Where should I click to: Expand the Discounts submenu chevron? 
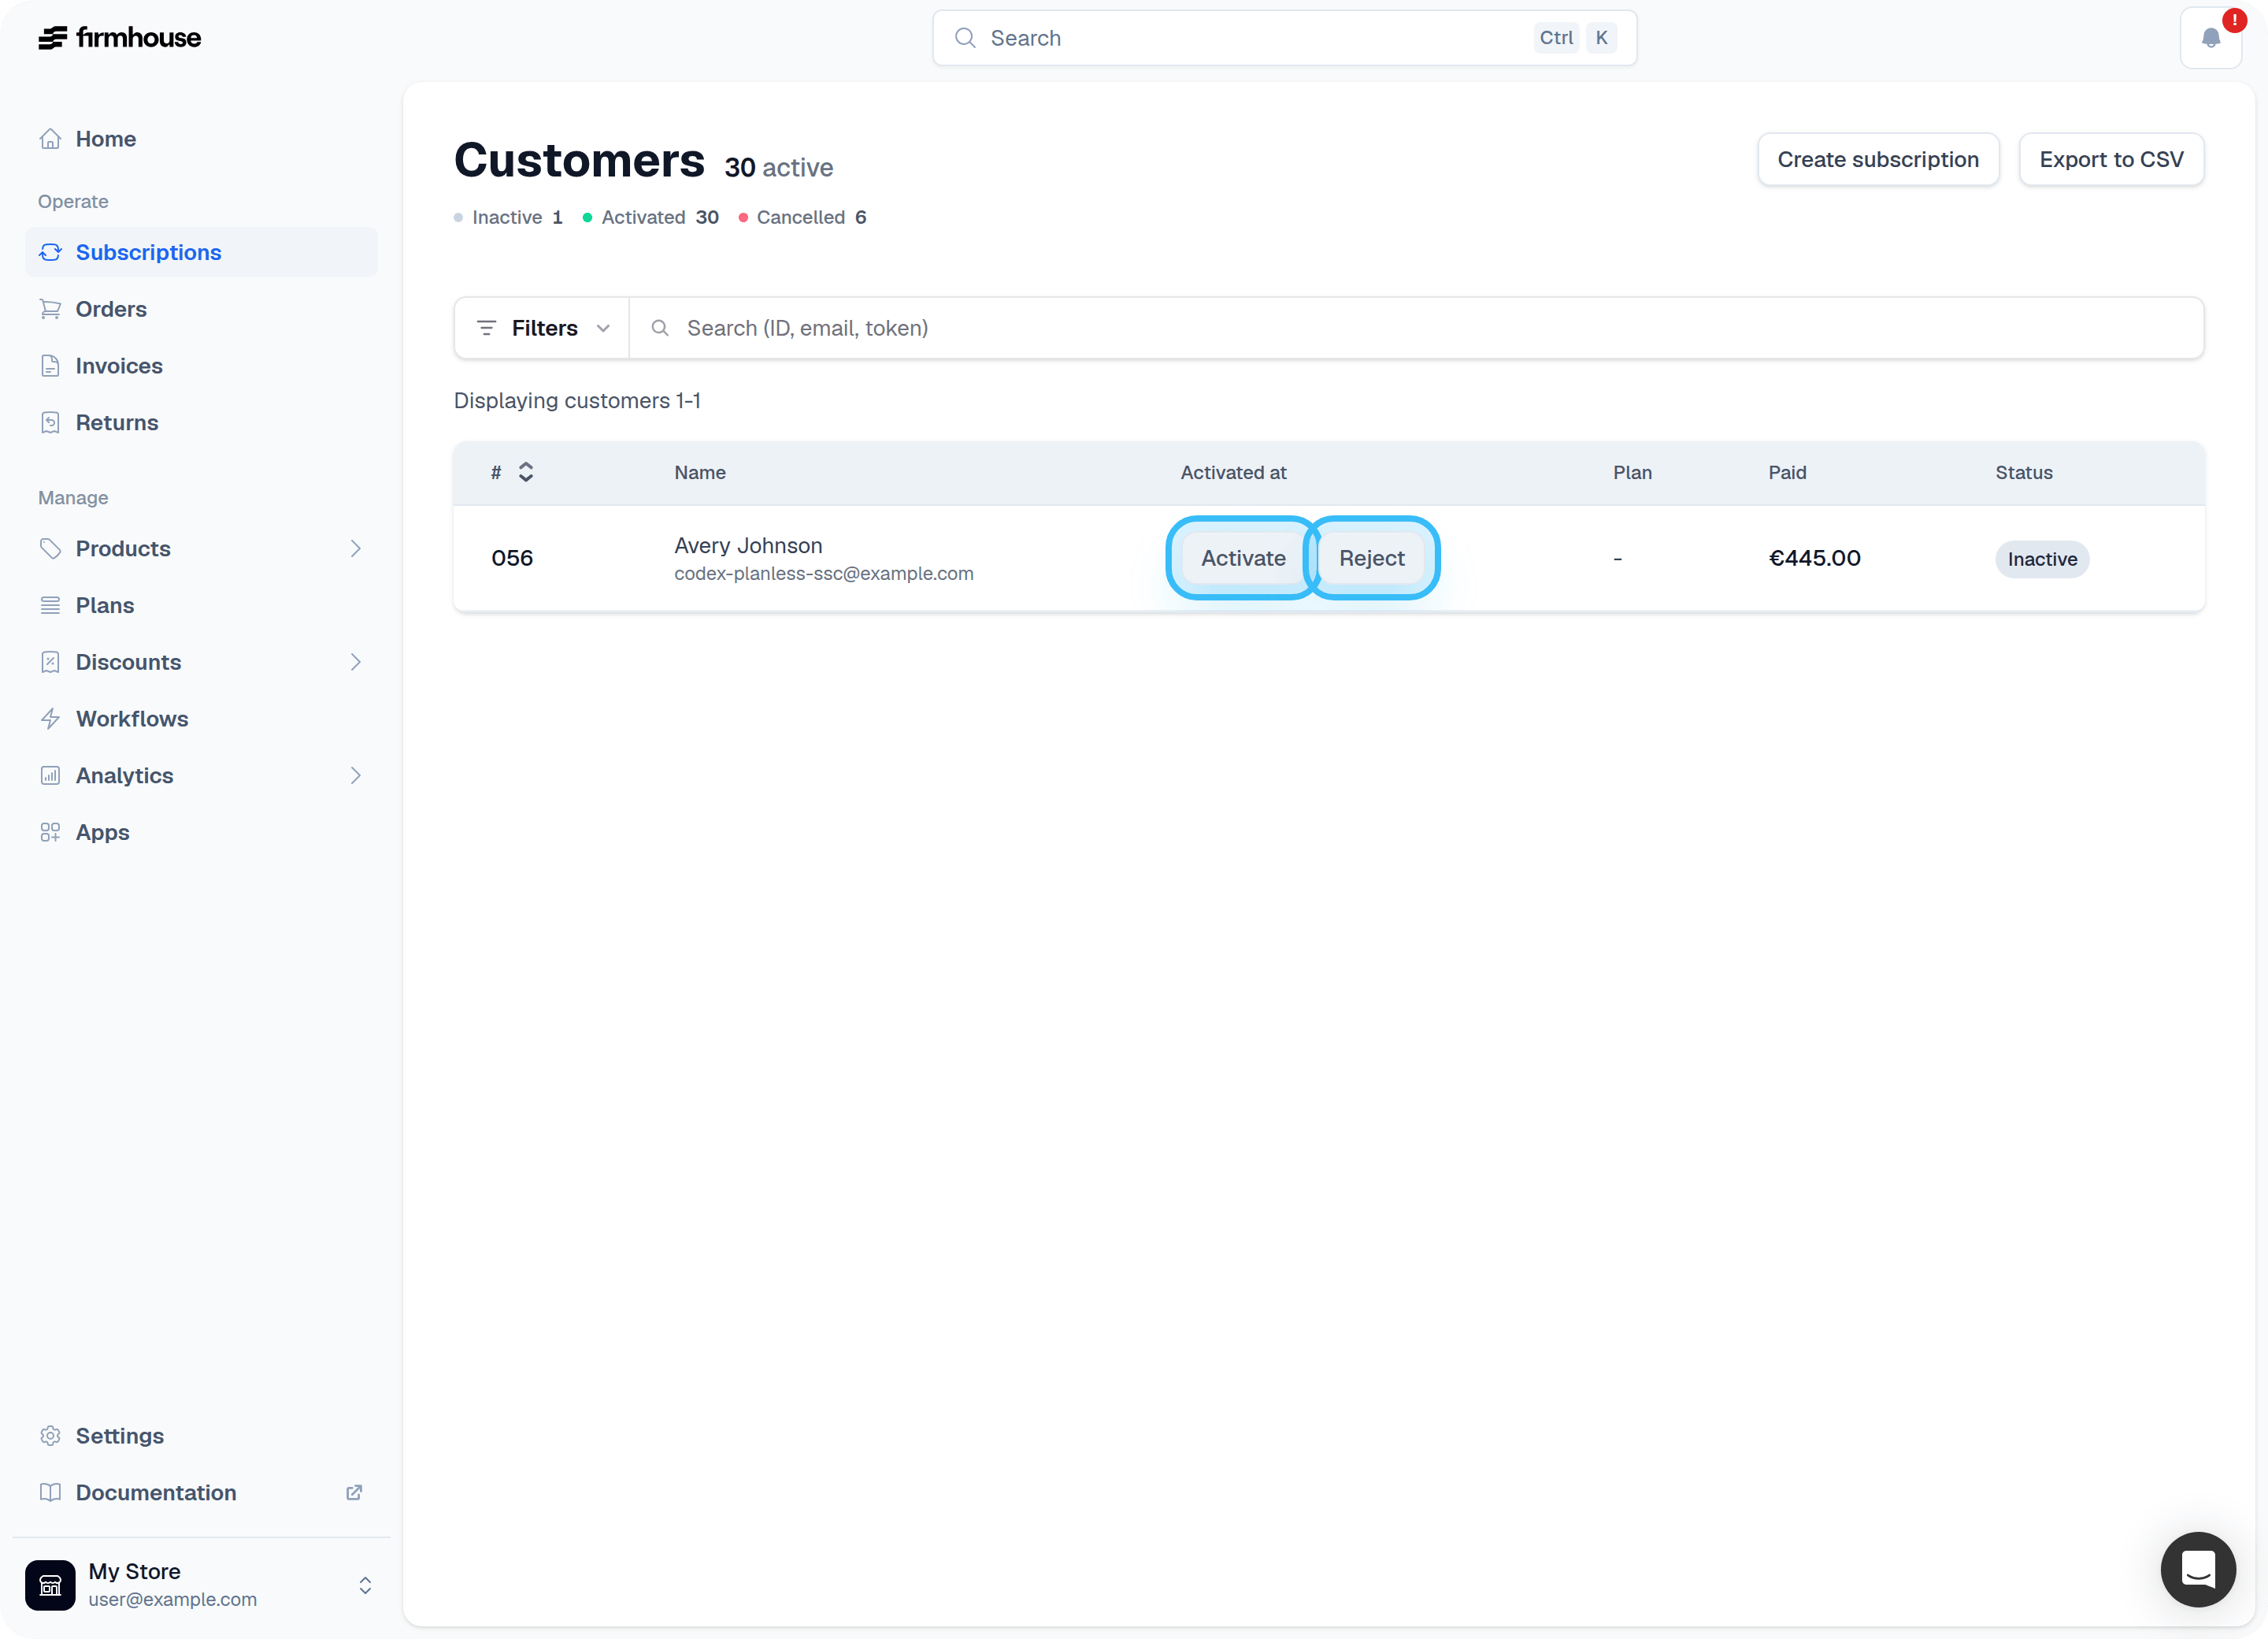tap(355, 663)
